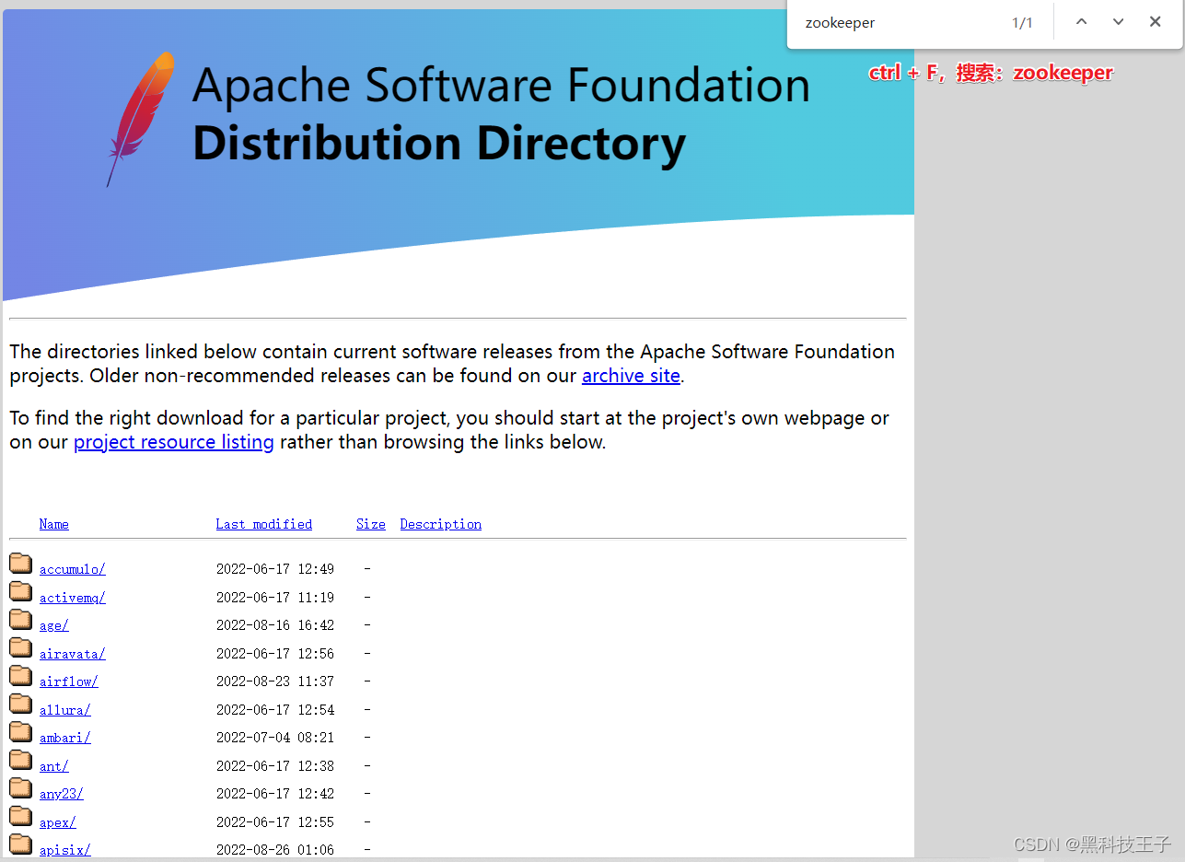Viewport: 1185px width, 862px height.
Task: Click date 2022-06-17 11:19 for activemq
Action: (275, 598)
